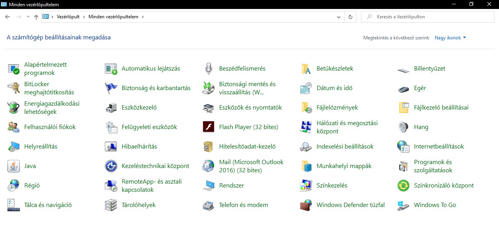The image size is (499, 230).
Task: Open the Hang speaker icon
Action: click(403, 127)
